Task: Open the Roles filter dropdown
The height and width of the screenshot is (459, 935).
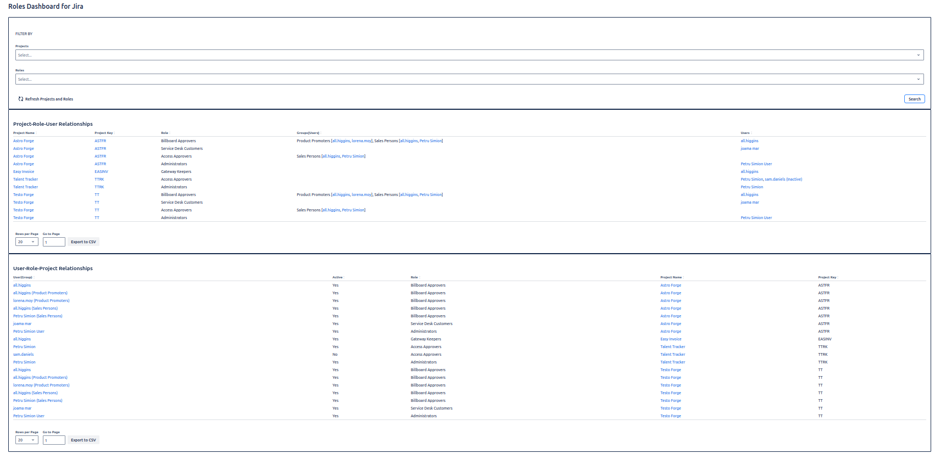Action: tap(469, 79)
